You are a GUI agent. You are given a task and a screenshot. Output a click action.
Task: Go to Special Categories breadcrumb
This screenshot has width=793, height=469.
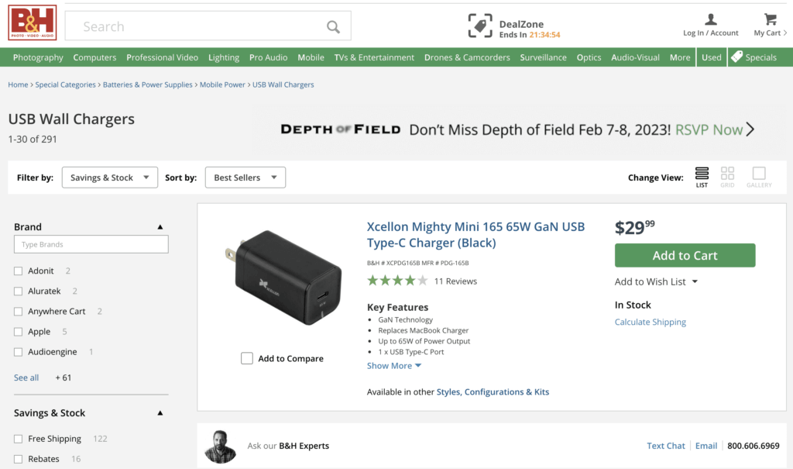click(65, 84)
